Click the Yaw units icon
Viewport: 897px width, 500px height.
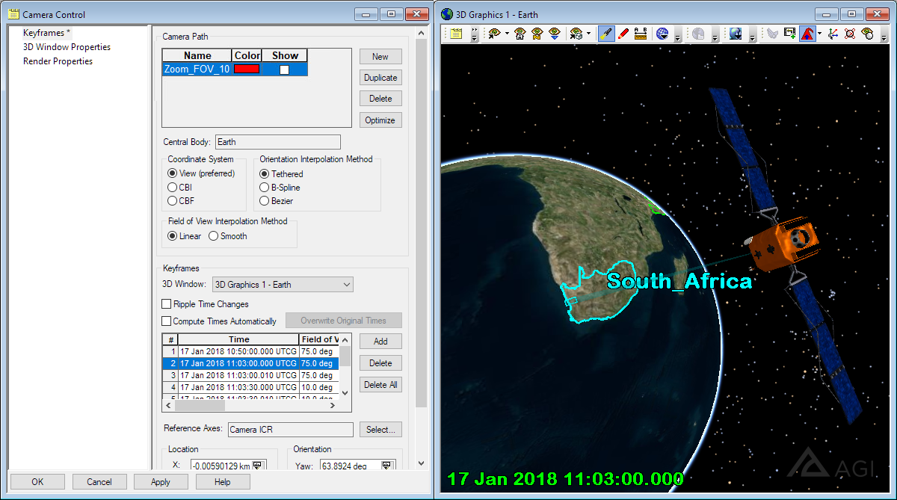pos(386,466)
